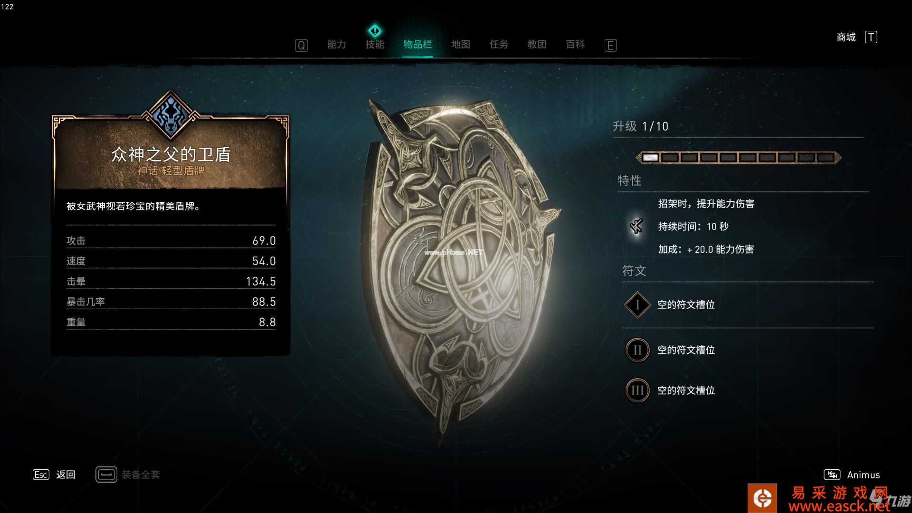Click the upgrade level progress bar
This screenshot has width=912, height=513.
pos(738,157)
